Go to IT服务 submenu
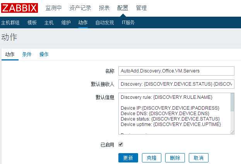 128,22
